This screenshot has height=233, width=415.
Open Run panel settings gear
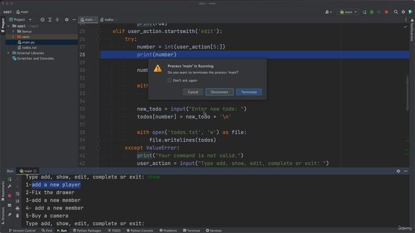tap(398, 171)
